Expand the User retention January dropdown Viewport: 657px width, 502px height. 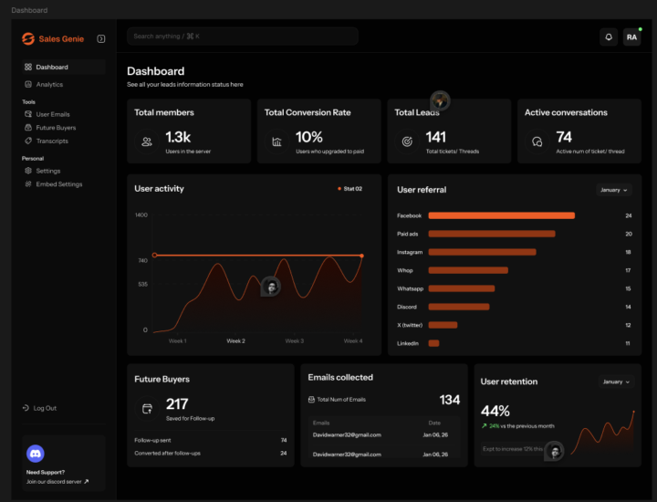point(617,382)
